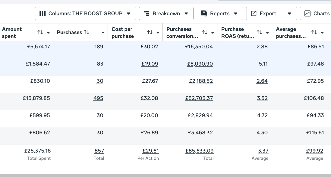This screenshot has height=177, width=331.
Task: Click conversion value £16,350.04
Action: [x=199, y=47]
